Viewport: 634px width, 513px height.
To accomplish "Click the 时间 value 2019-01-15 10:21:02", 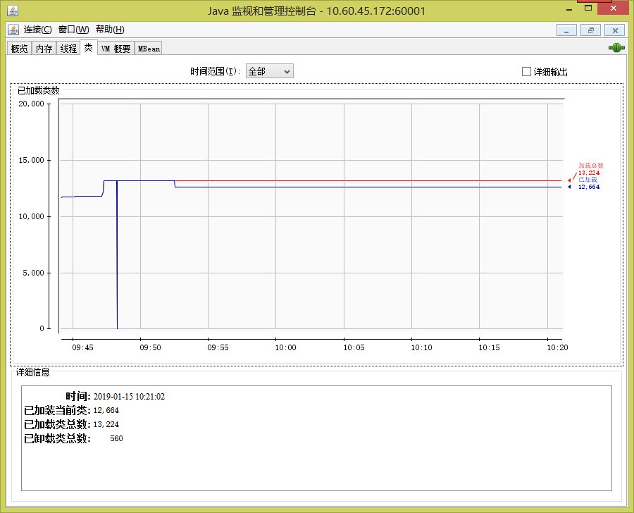I will [129, 397].
